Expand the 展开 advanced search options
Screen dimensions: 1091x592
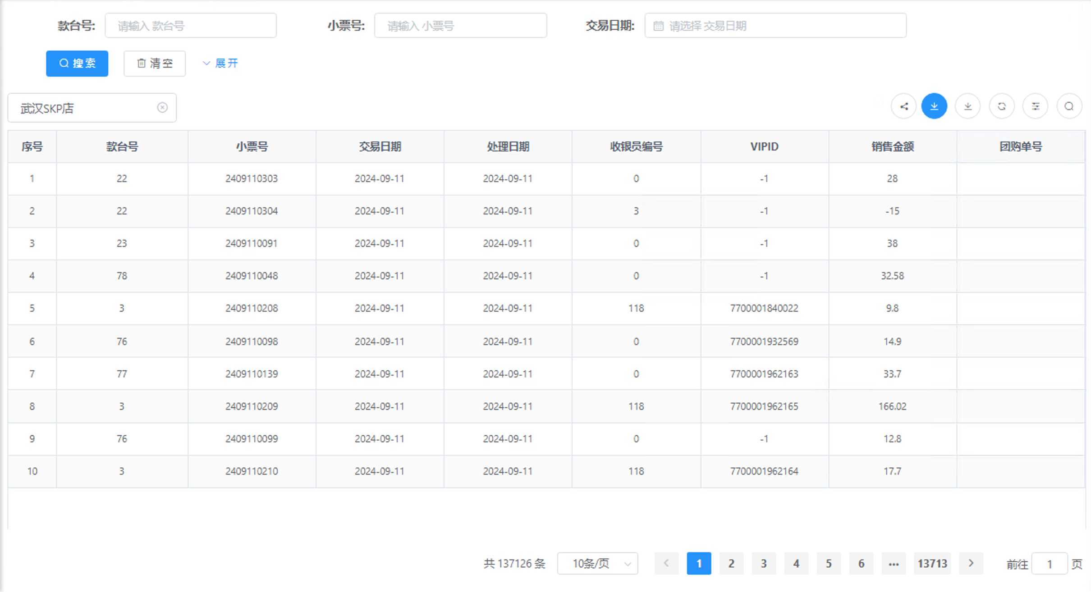coord(220,63)
